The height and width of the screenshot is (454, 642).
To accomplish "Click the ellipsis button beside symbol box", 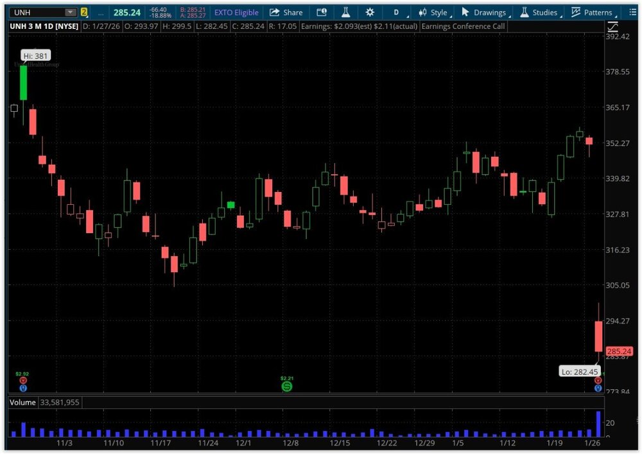I will 100,12.
